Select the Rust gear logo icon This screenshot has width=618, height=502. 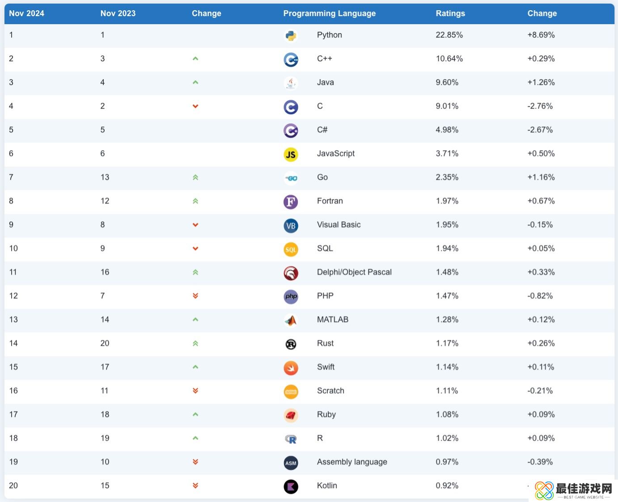point(291,344)
